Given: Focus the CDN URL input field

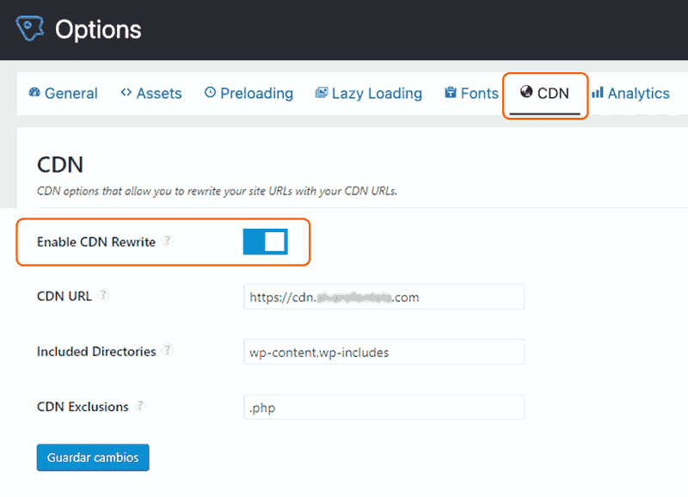Looking at the screenshot, I should pos(384,297).
